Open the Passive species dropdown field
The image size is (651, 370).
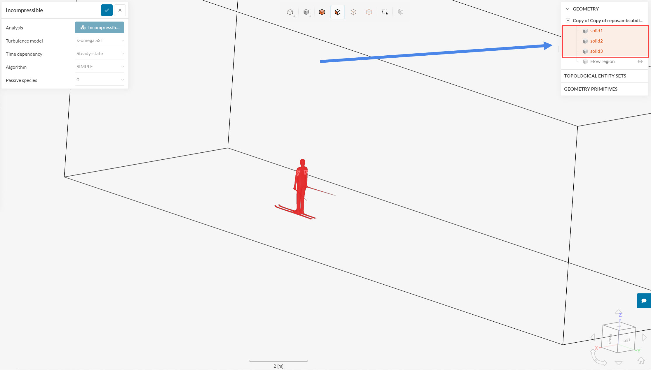point(100,80)
